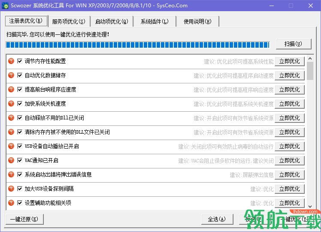Click status text 扫描完毕,您可以使用一键优化进行快速处理
The width and height of the screenshot is (321, 232).
(x=58, y=34)
